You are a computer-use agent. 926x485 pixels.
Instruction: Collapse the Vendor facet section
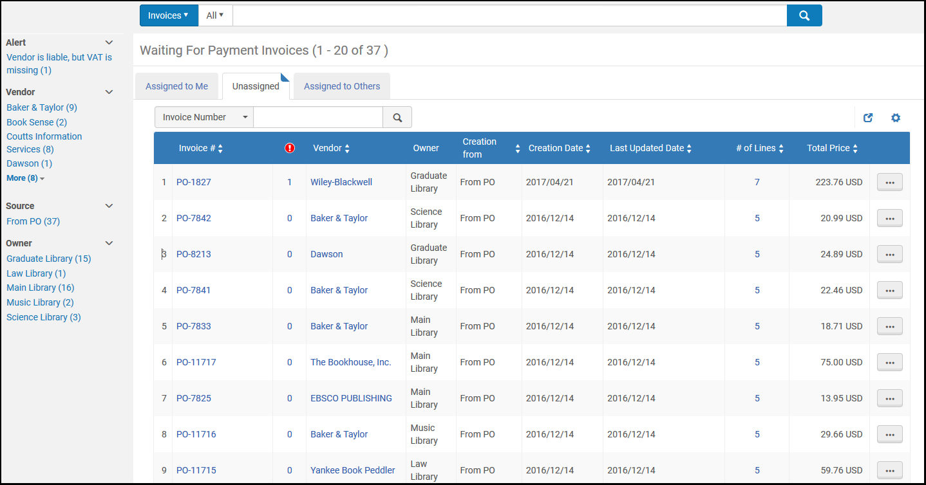[x=109, y=92]
